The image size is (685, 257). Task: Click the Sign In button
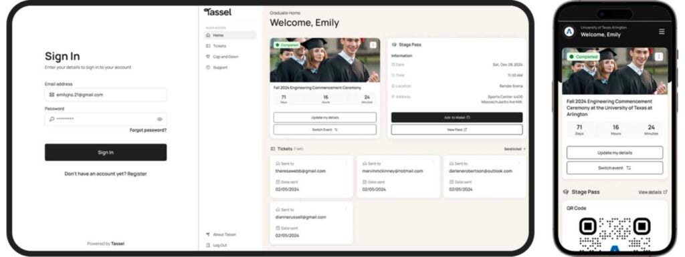(x=106, y=152)
